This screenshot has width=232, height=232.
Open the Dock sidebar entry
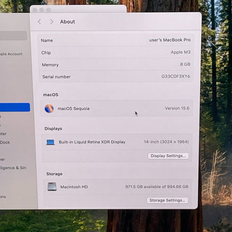click(5, 142)
